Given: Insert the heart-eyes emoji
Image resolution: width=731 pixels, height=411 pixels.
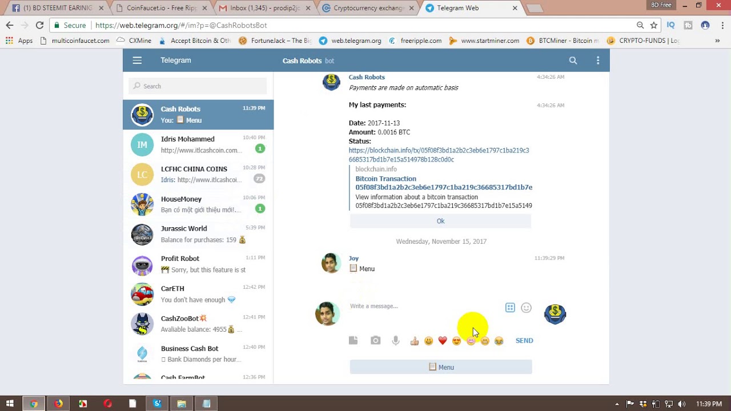Looking at the screenshot, I should (456, 341).
